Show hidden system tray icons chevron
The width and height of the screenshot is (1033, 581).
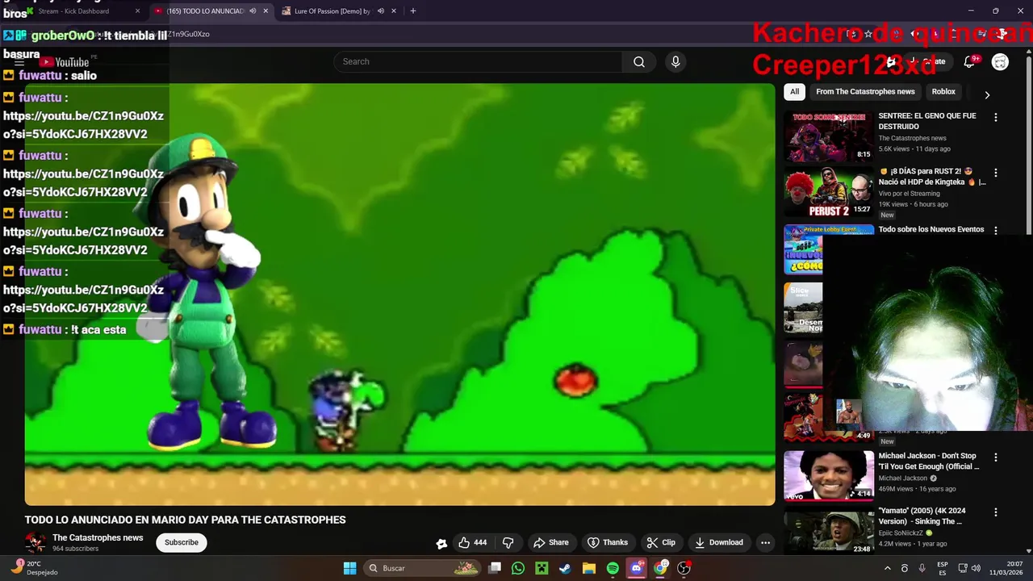[887, 568]
